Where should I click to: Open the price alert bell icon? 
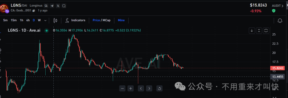pos(280,21)
